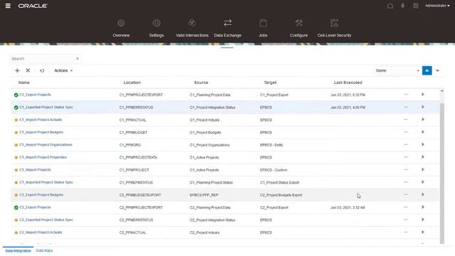Run C1_Import Project Actuals integration
The height and width of the screenshot is (256, 455).
pyautogui.click(x=423, y=119)
